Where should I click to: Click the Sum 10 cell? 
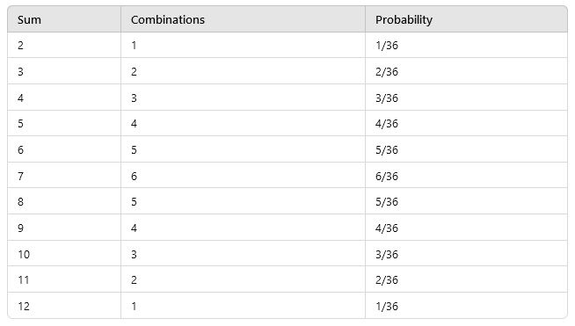point(64,254)
